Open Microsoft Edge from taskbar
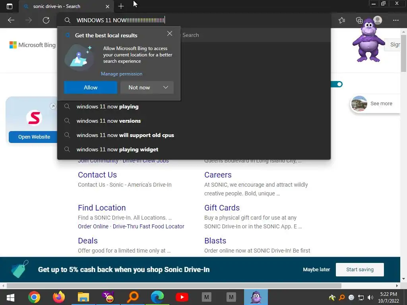 [157, 297]
